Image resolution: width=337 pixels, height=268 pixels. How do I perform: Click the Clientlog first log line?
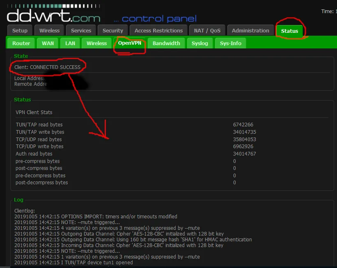pos(96,217)
